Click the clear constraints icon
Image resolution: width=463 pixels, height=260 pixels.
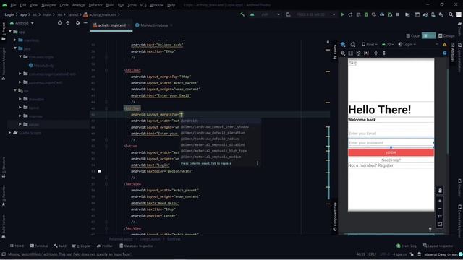pyautogui.click(x=359, y=53)
